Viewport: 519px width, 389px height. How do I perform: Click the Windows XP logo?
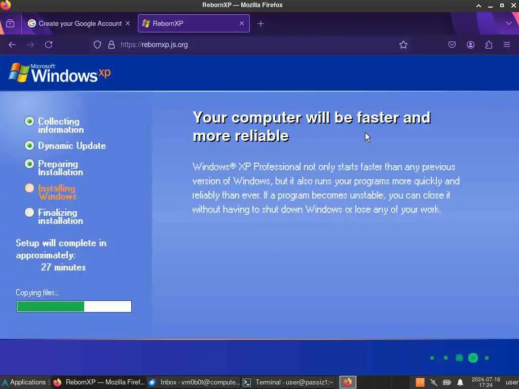point(60,72)
